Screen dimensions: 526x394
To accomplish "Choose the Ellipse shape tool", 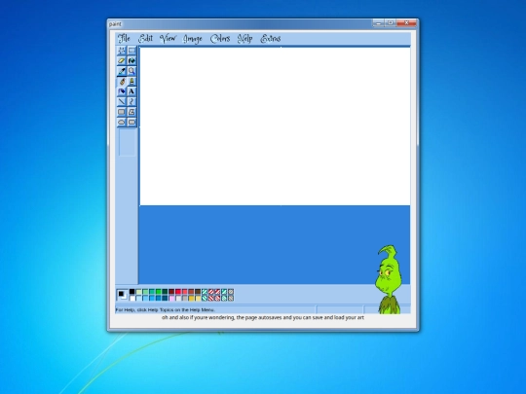I will (x=122, y=122).
